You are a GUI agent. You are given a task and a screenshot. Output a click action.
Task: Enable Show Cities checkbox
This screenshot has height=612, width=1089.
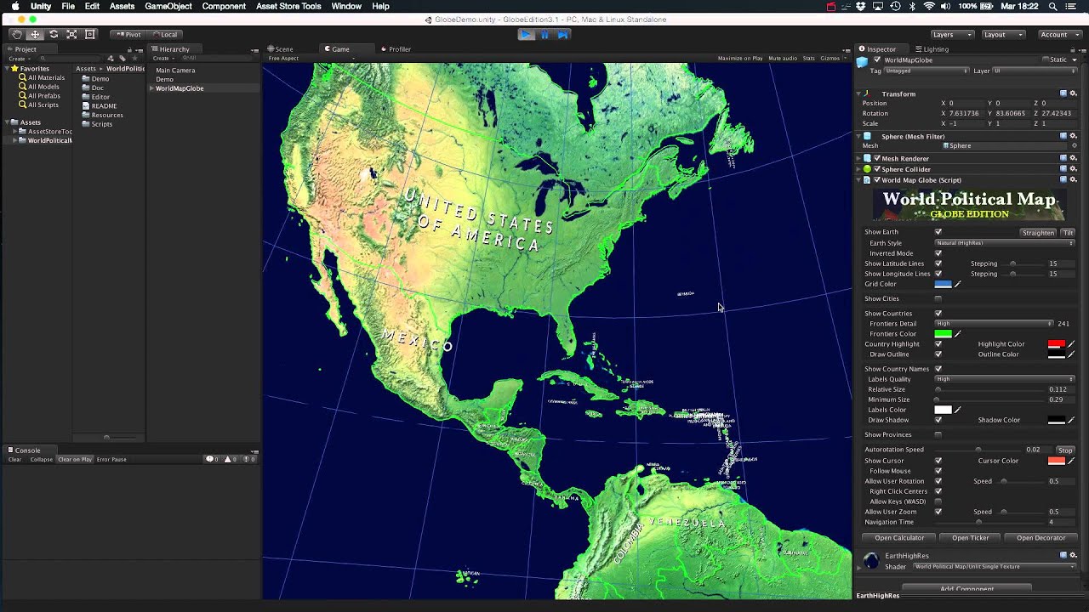click(938, 298)
